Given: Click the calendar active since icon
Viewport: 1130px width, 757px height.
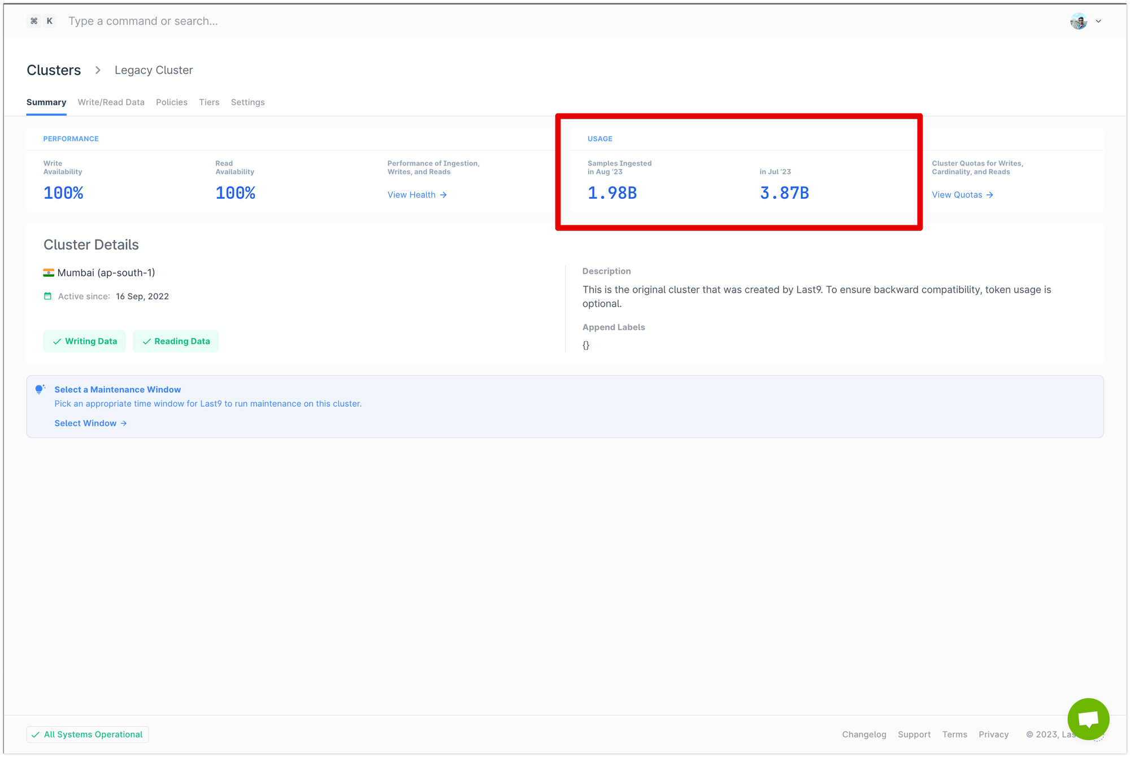Looking at the screenshot, I should tap(47, 295).
